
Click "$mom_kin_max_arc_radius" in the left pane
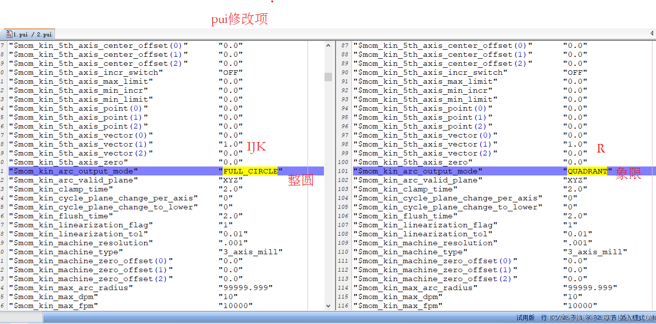pos(71,288)
